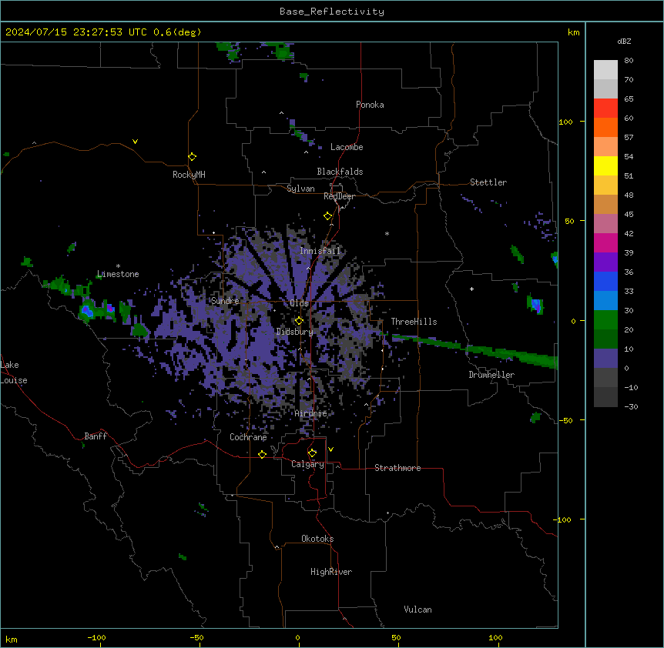
Task: Click the Blackfalds town label
Action: [340, 172]
